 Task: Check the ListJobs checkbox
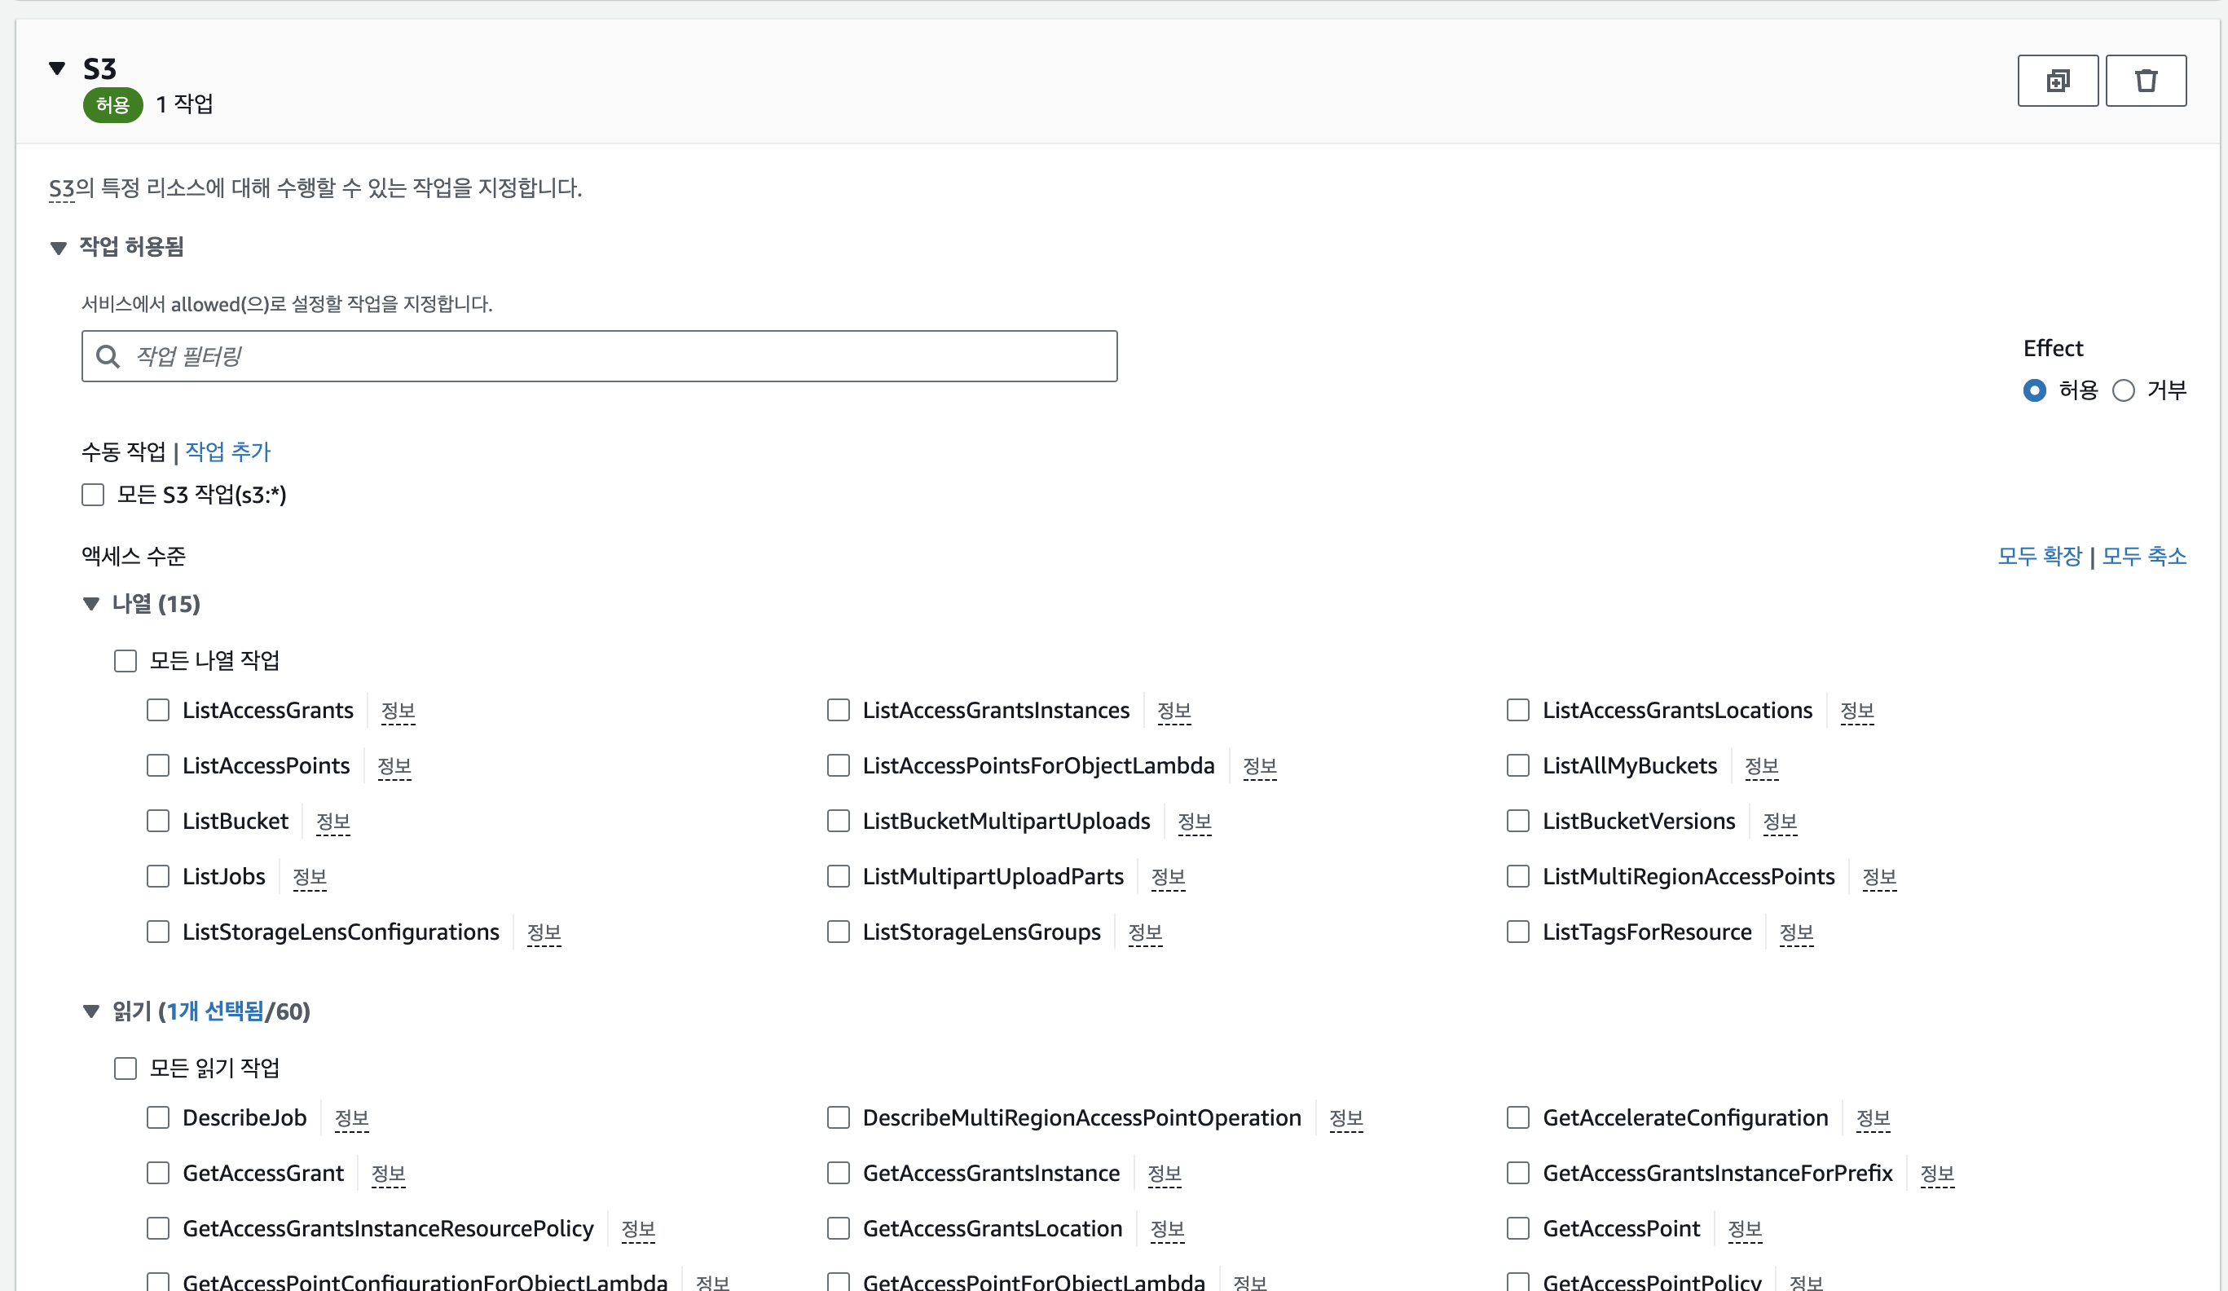(158, 876)
